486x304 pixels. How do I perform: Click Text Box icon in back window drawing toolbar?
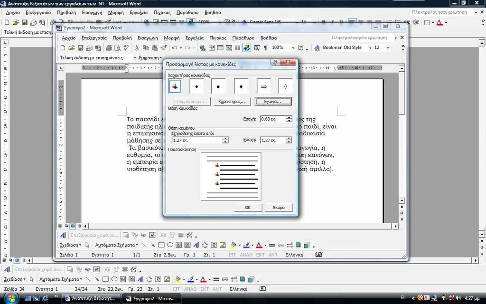pyautogui.click(x=123, y=279)
